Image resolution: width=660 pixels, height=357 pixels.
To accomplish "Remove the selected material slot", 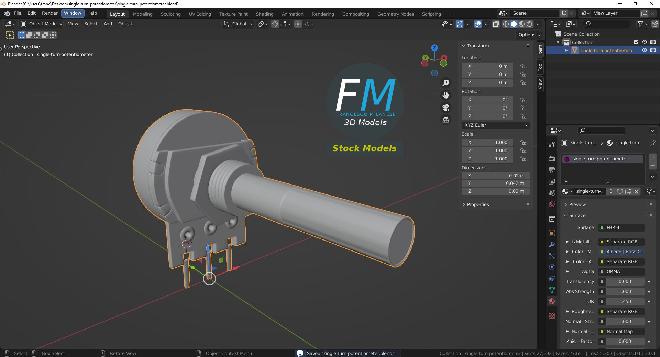I will [x=653, y=166].
